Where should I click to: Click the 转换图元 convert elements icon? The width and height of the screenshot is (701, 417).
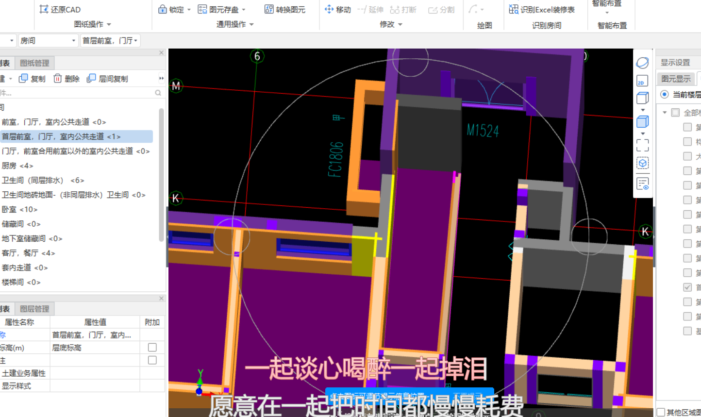pos(269,9)
